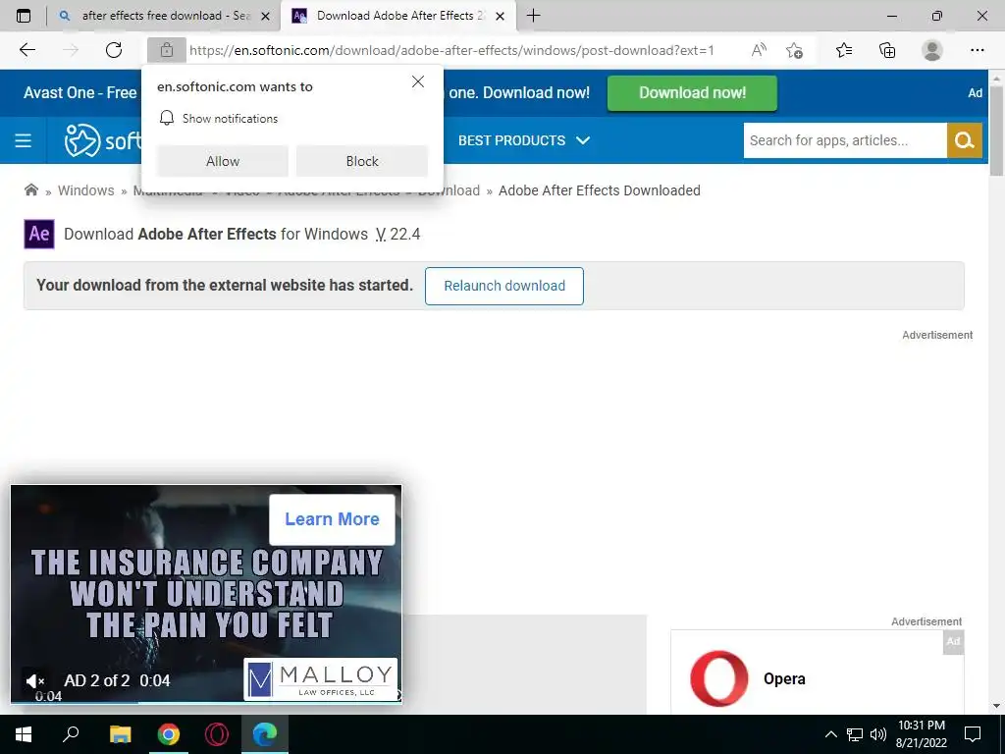Close the Download Adobe After Effects tab
The width and height of the screenshot is (1005, 754).
pyautogui.click(x=501, y=16)
